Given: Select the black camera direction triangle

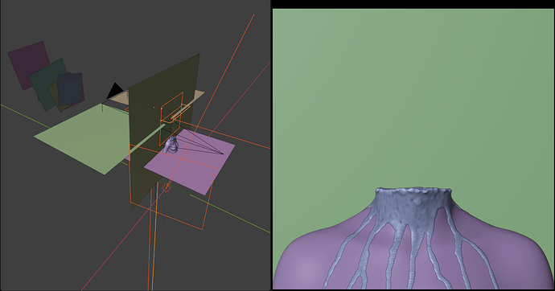Looking at the screenshot, I should tap(114, 92).
